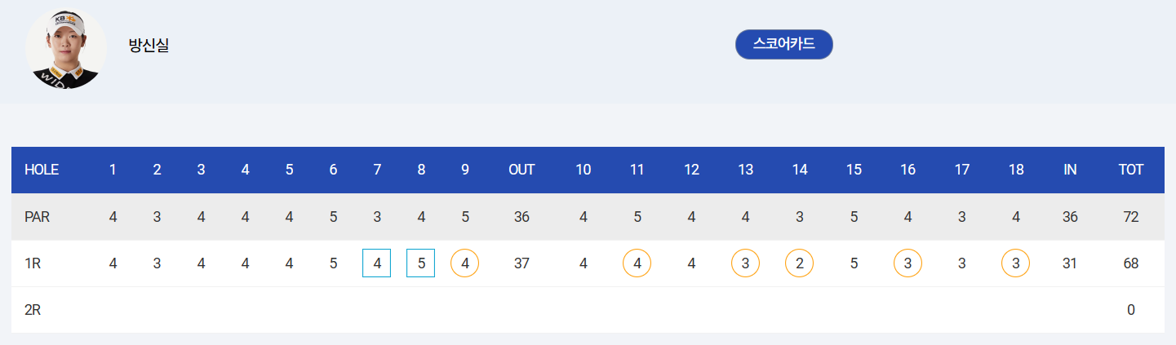This screenshot has height=345, width=1176.
Task: Click the circled birdie score on hole 18
Action: [x=1016, y=263]
